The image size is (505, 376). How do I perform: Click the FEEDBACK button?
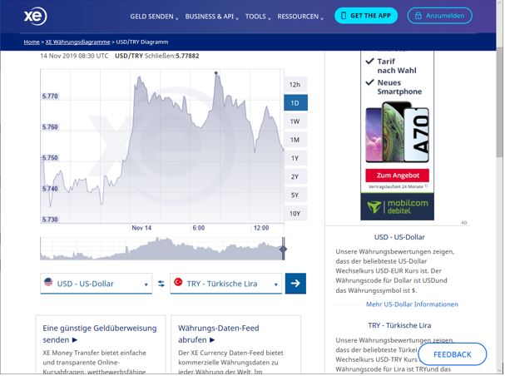pyautogui.click(x=453, y=354)
